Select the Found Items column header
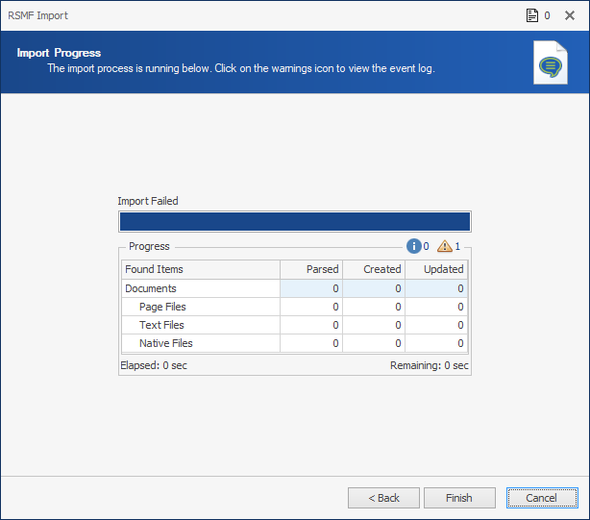 click(201, 269)
